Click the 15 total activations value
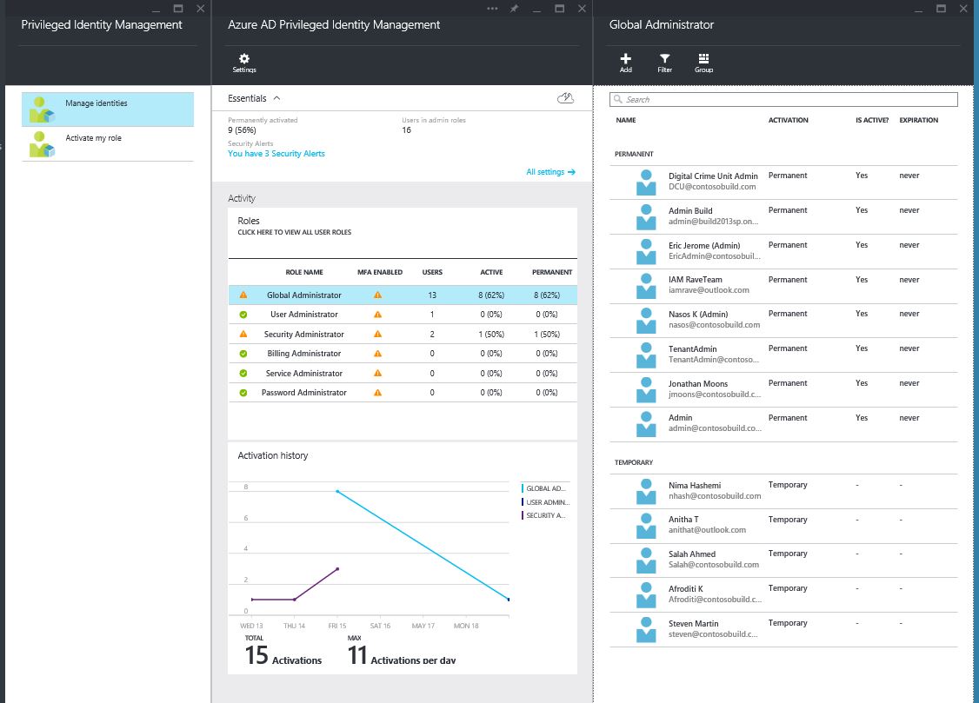The width and height of the screenshot is (979, 703). tap(256, 655)
